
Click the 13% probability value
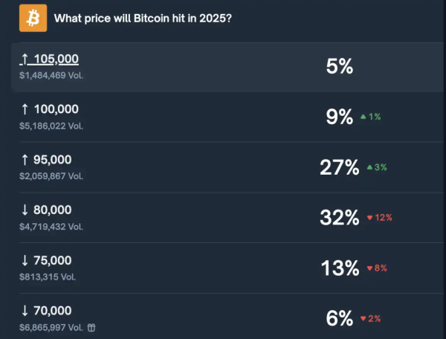pyautogui.click(x=340, y=268)
